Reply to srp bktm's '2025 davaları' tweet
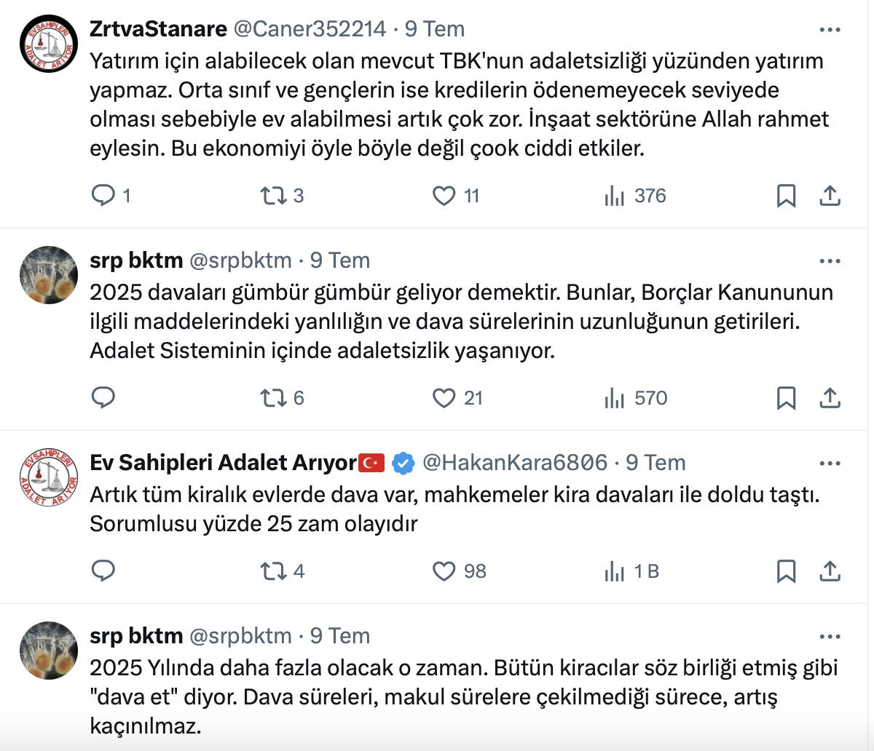This screenshot has width=874, height=751. coord(103,397)
